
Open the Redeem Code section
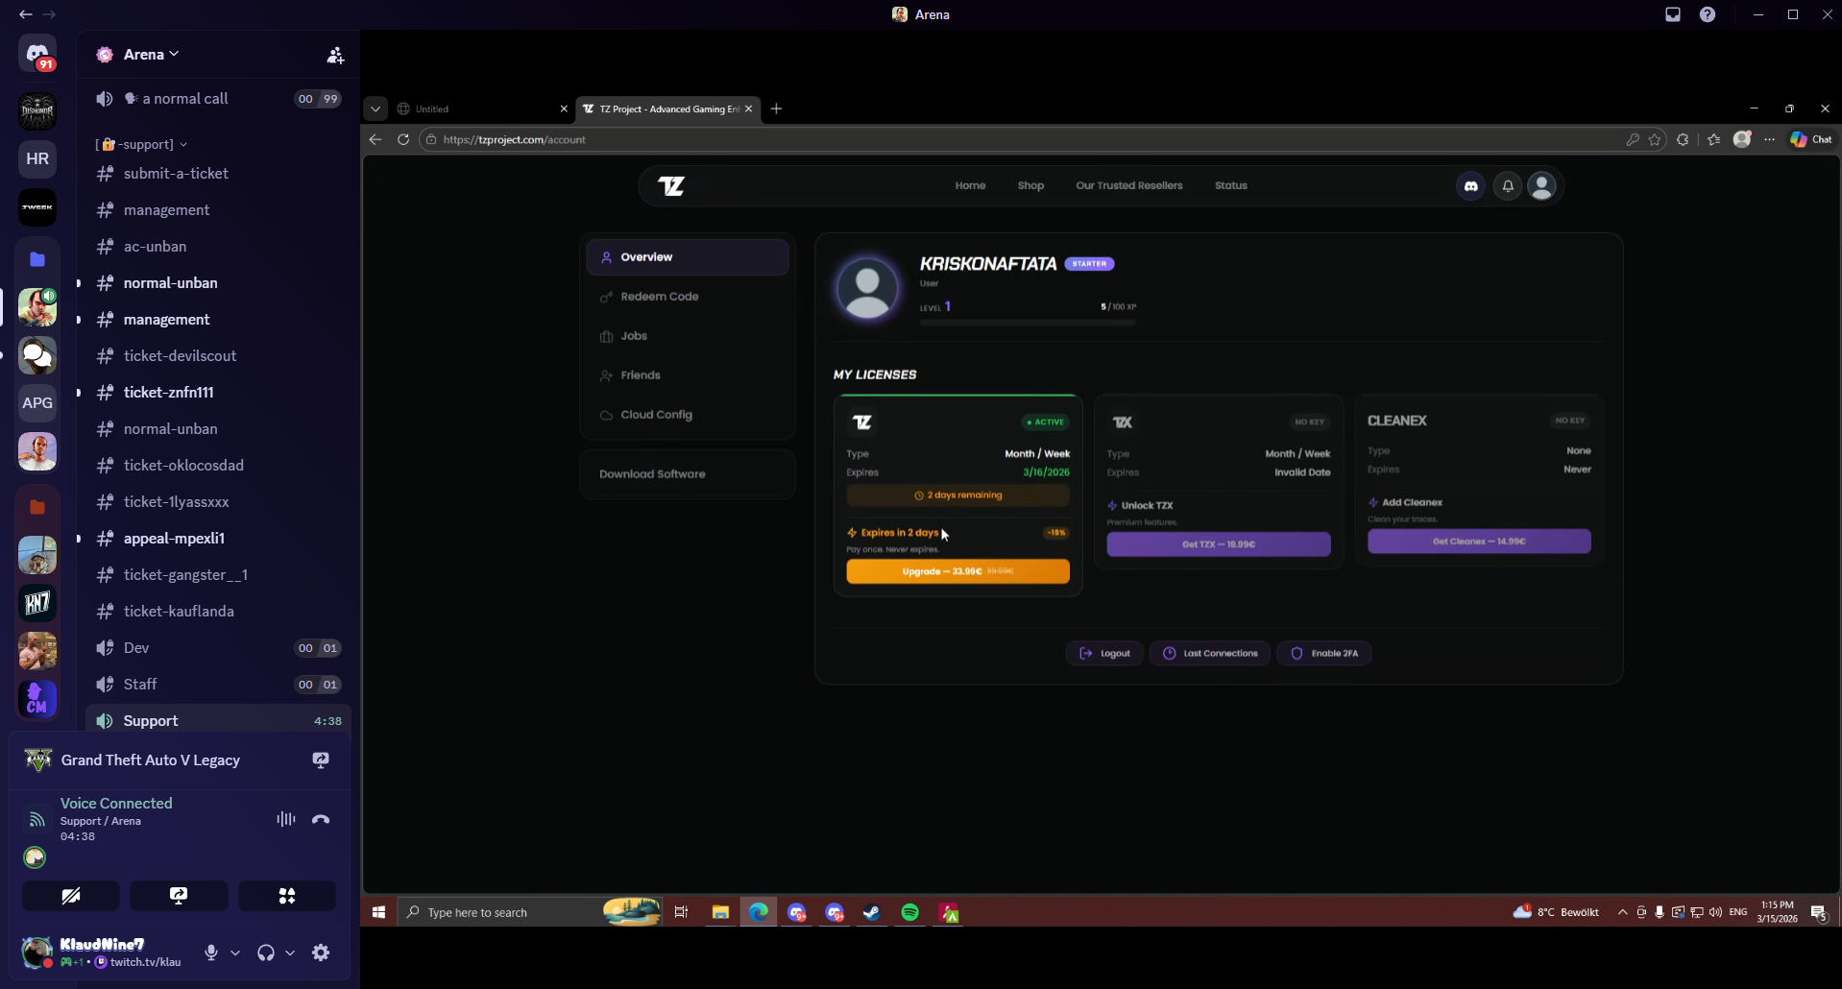click(x=688, y=297)
